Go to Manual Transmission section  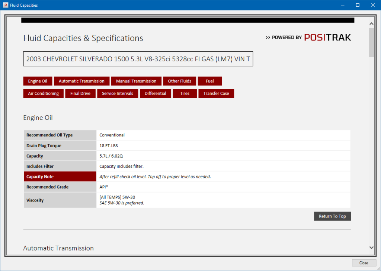[136, 81]
